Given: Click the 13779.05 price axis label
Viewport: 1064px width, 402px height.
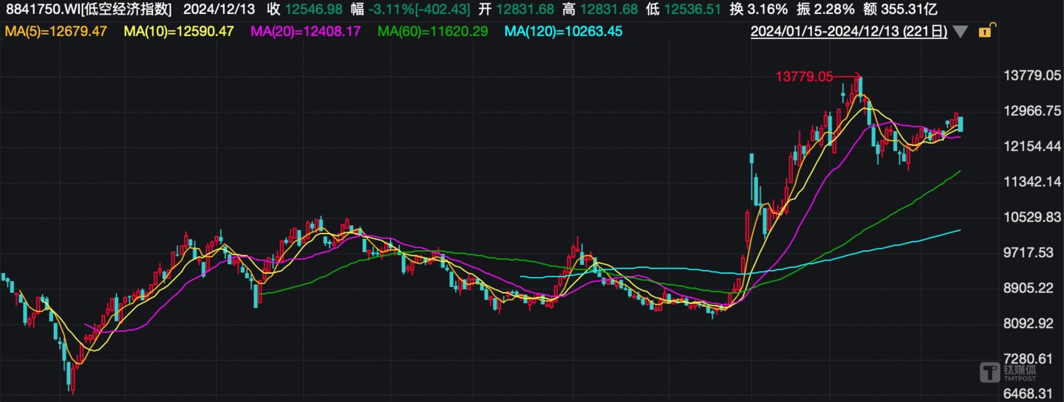Looking at the screenshot, I should tap(1032, 76).
